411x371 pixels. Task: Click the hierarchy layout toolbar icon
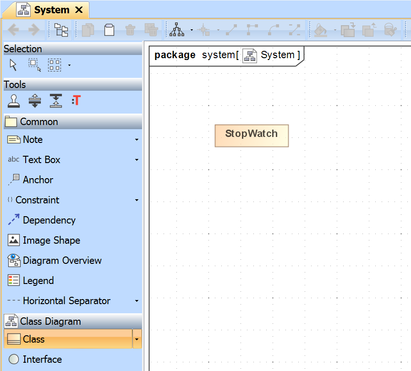(x=177, y=30)
